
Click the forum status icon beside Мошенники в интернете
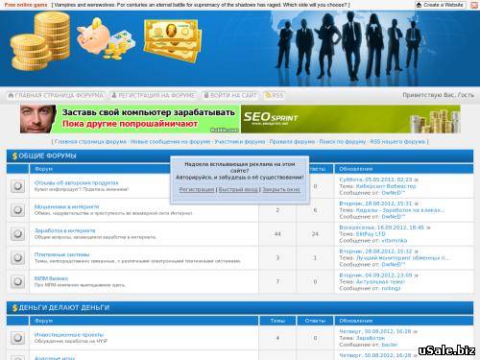[17, 210]
